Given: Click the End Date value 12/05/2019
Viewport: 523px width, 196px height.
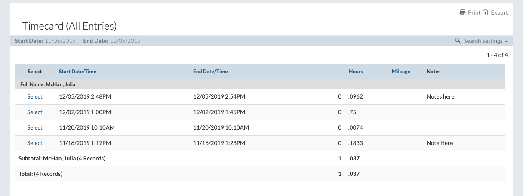Looking at the screenshot, I should click(x=125, y=41).
